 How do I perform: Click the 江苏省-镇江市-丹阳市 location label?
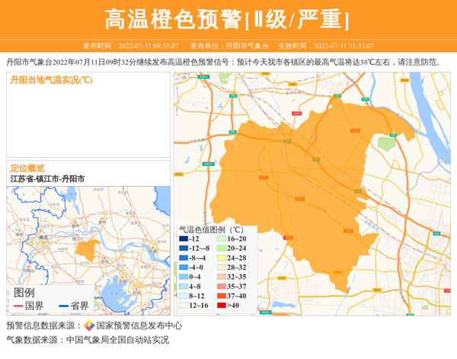47,178
